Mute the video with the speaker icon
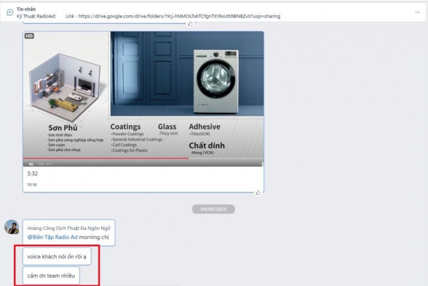The image size is (428, 286). click(x=31, y=164)
